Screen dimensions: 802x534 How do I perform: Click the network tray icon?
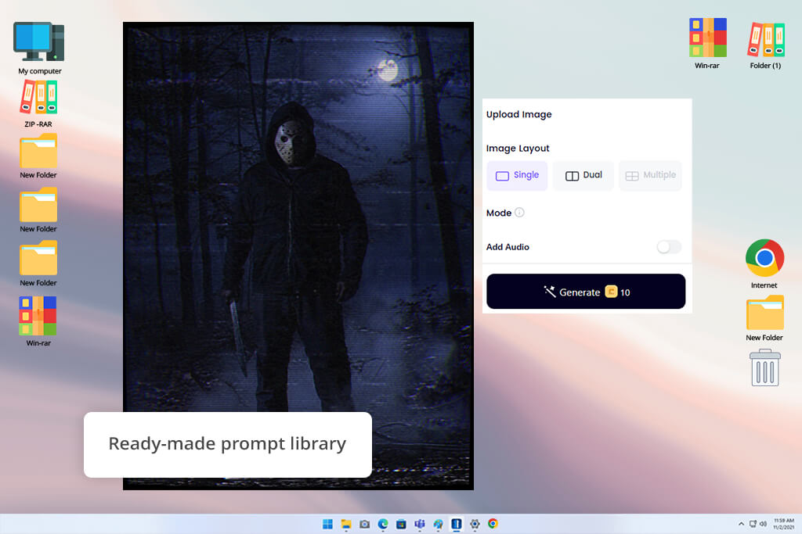pos(753,524)
